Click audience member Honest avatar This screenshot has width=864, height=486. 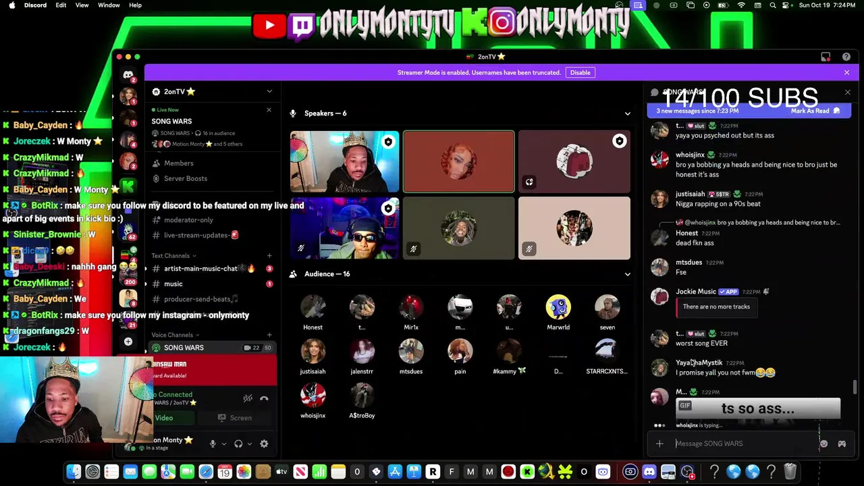(313, 307)
